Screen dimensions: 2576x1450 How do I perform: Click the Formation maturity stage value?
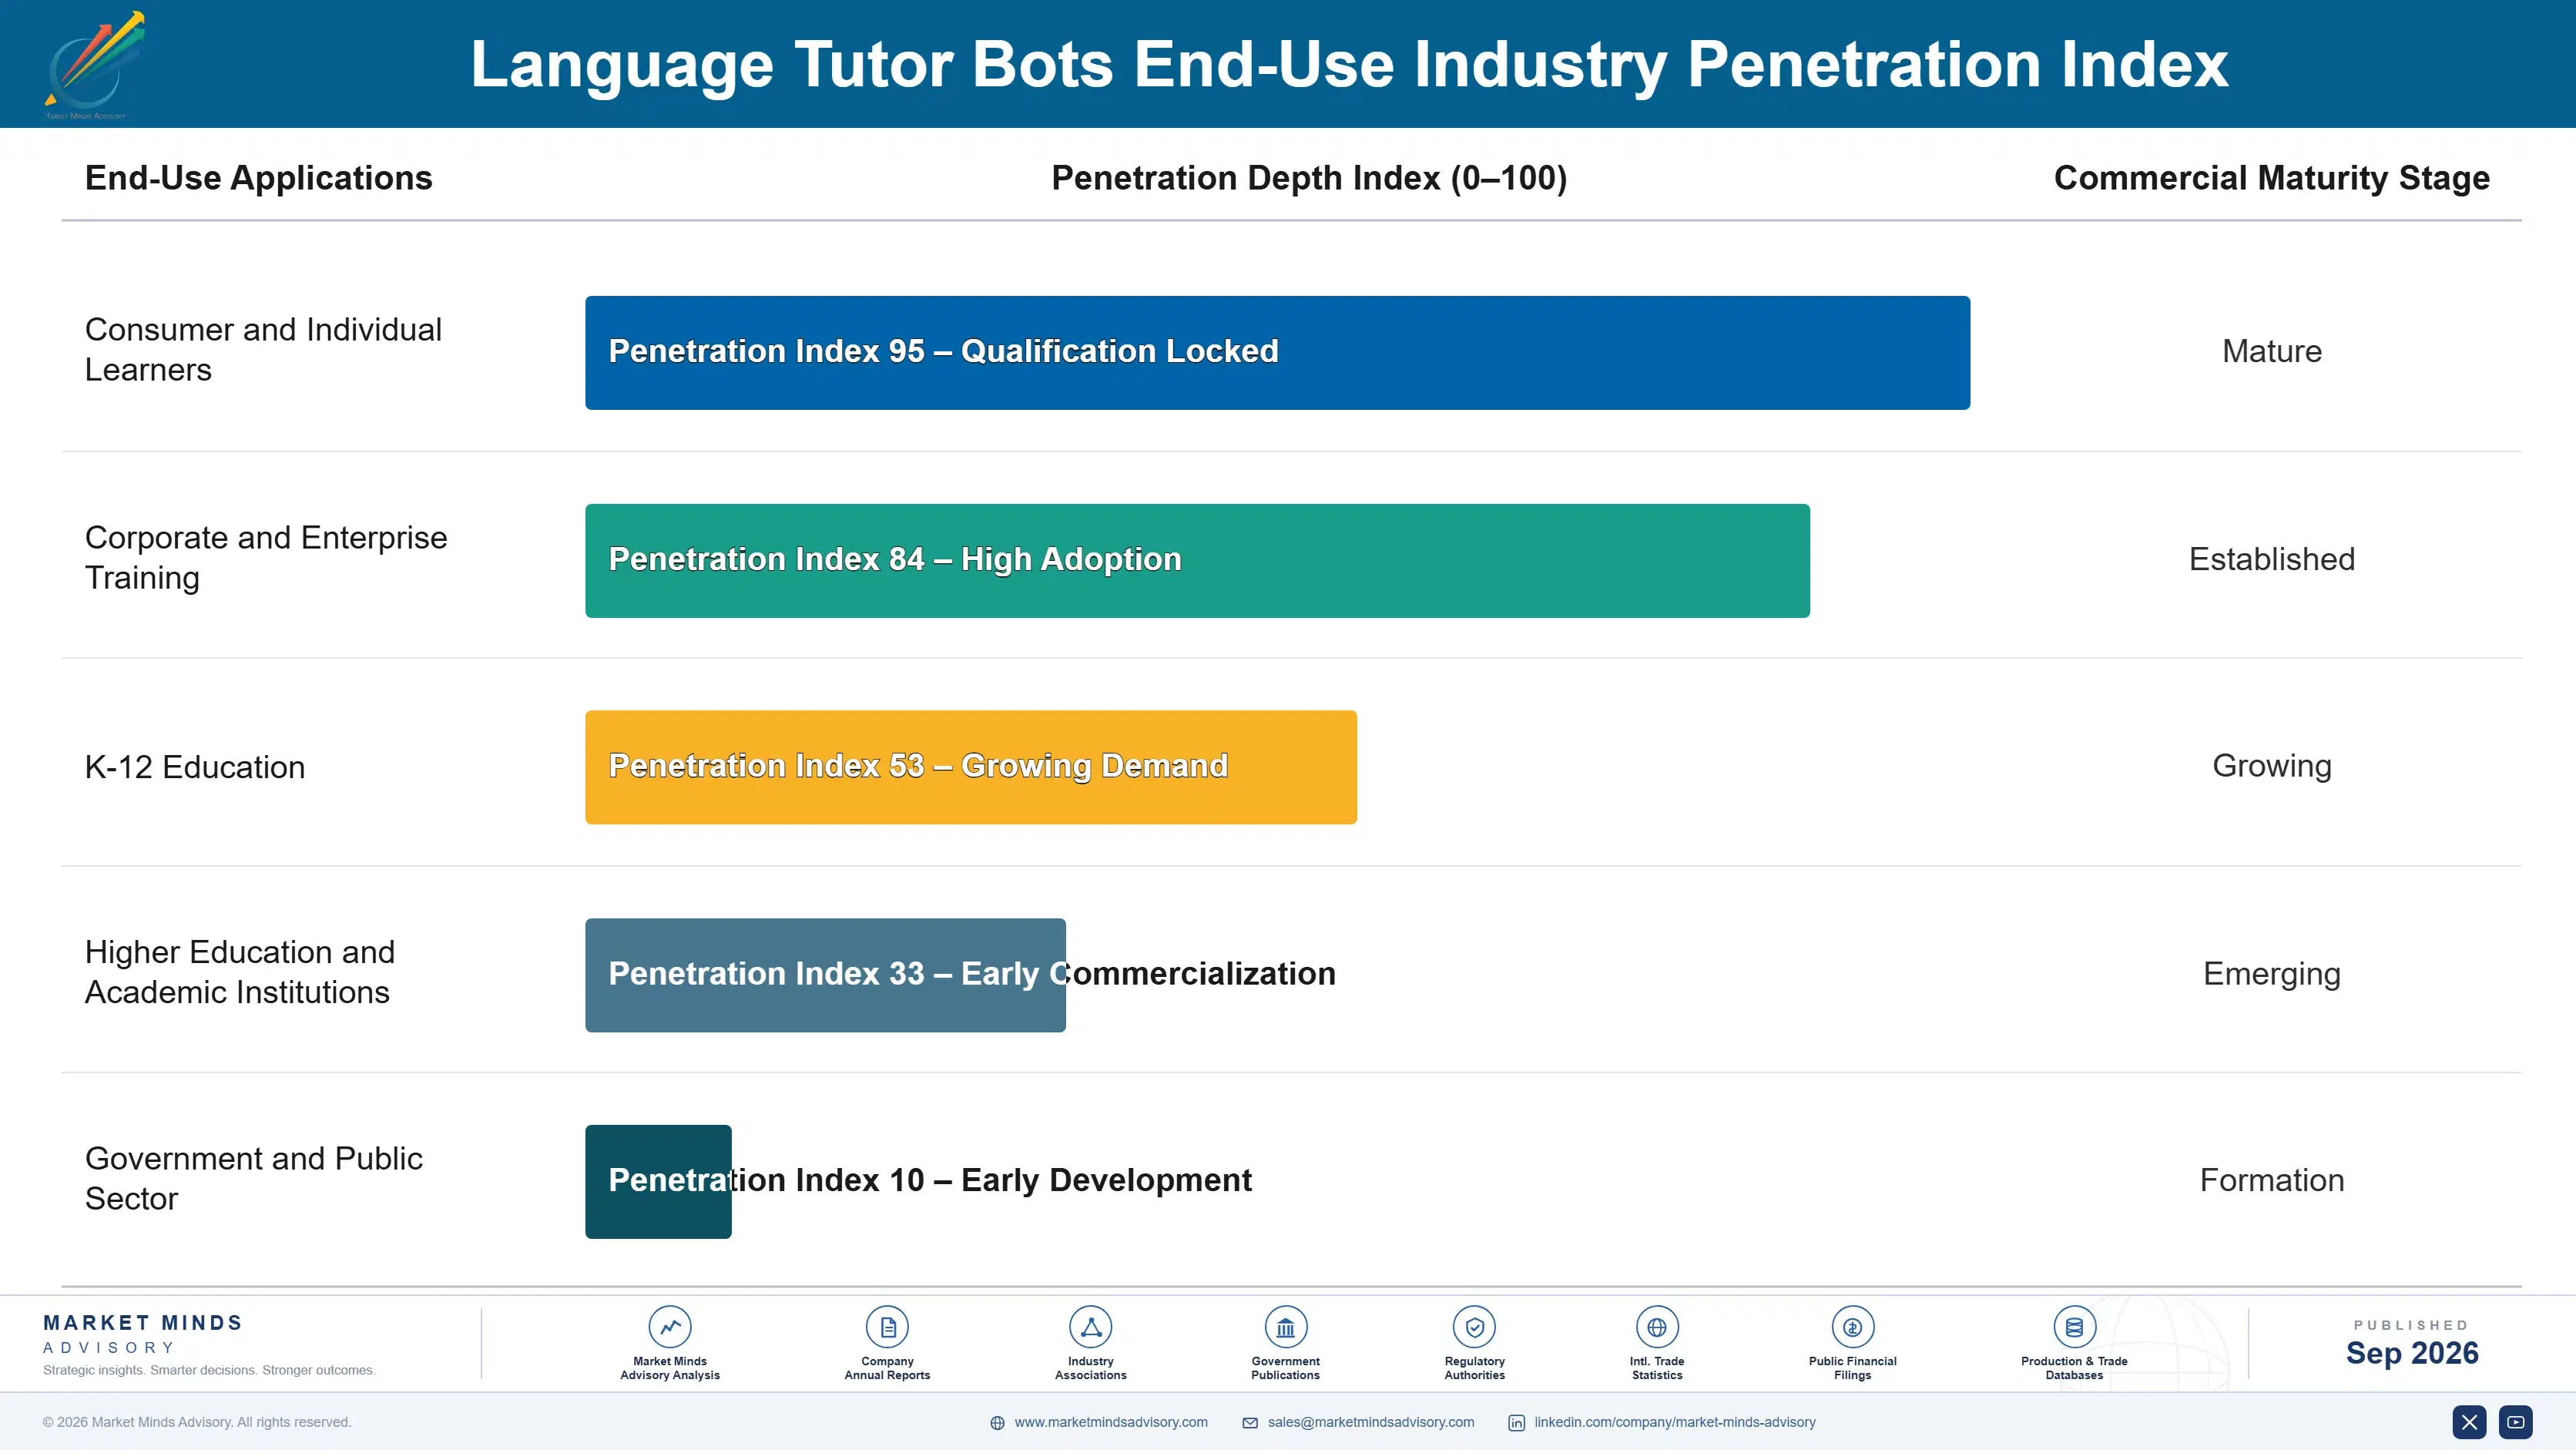click(2271, 1180)
